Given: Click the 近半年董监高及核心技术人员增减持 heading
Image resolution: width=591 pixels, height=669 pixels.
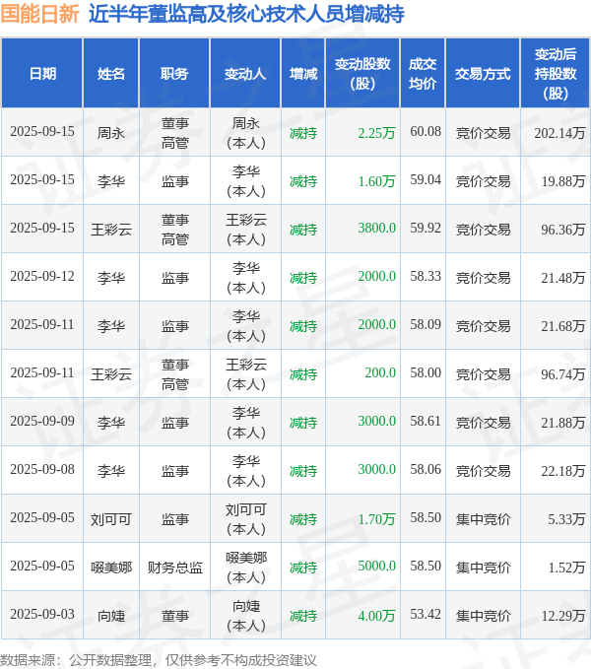Looking at the screenshot, I should [246, 14].
